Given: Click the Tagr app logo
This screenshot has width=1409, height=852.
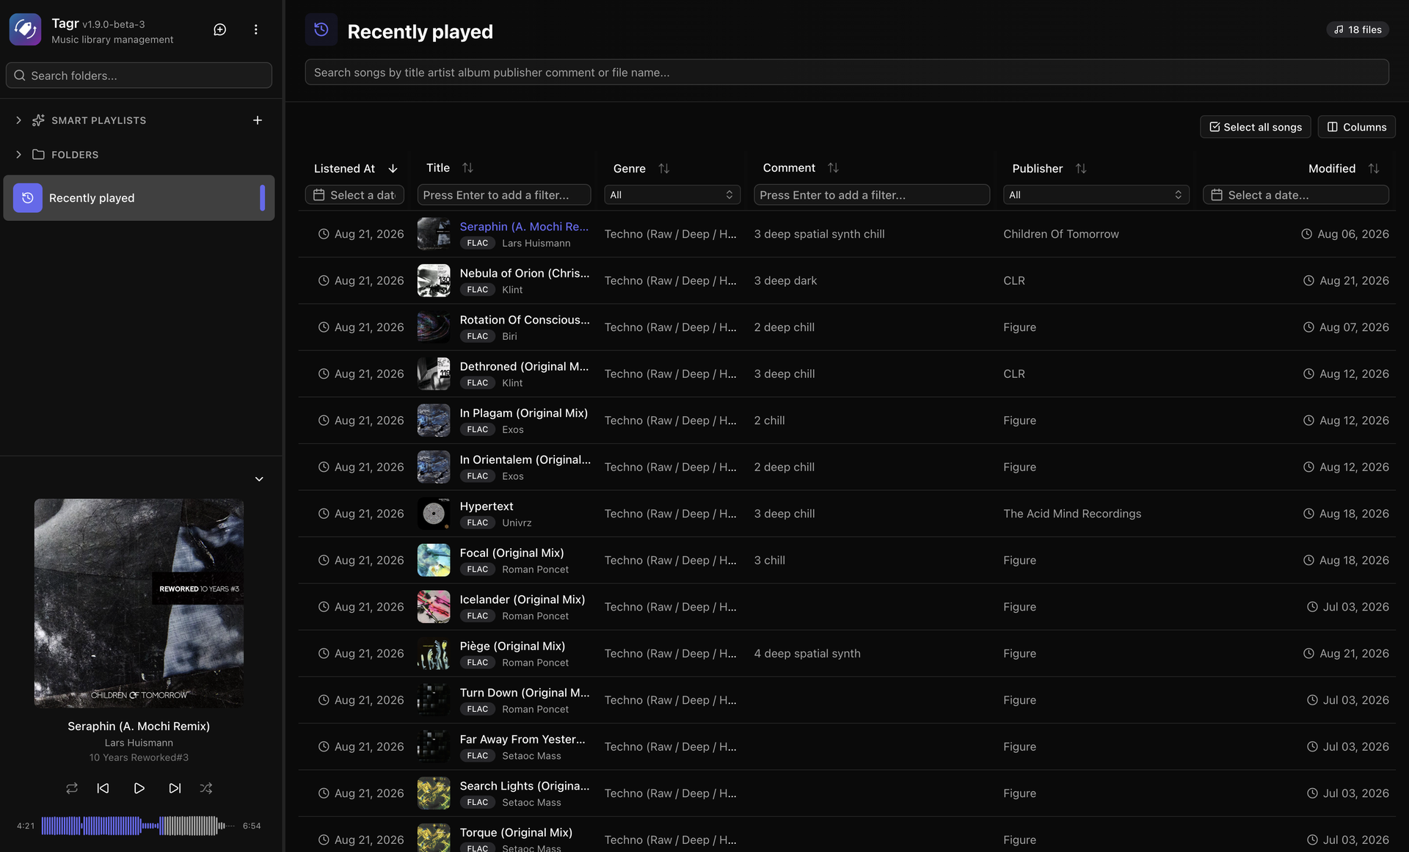Looking at the screenshot, I should (x=25, y=29).
